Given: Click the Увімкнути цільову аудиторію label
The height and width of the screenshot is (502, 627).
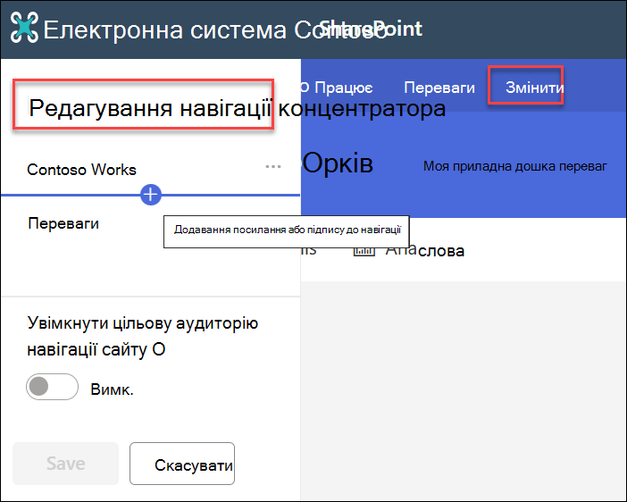Looking at the screenshot, I should [143, 336].
